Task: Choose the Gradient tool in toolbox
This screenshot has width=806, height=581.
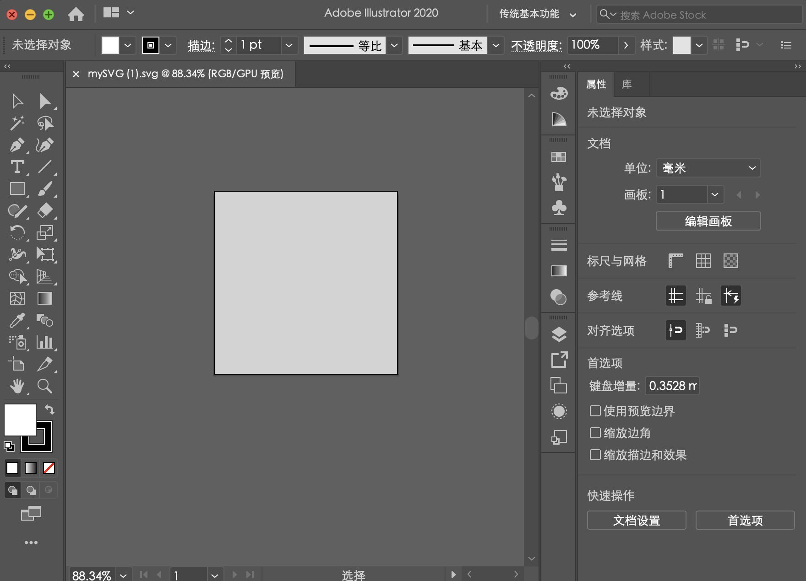Action: click(x=45, y=298)
